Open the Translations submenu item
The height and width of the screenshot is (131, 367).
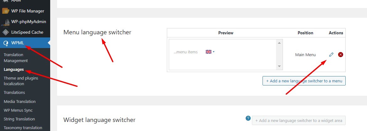click(14, 92)
